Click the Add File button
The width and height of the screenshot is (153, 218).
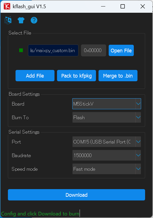(x=35, y=76)
